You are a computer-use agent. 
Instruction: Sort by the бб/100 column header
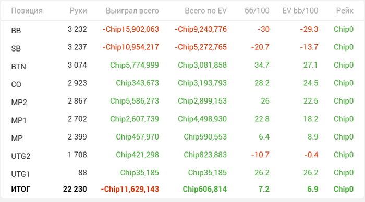coord(257,11)
